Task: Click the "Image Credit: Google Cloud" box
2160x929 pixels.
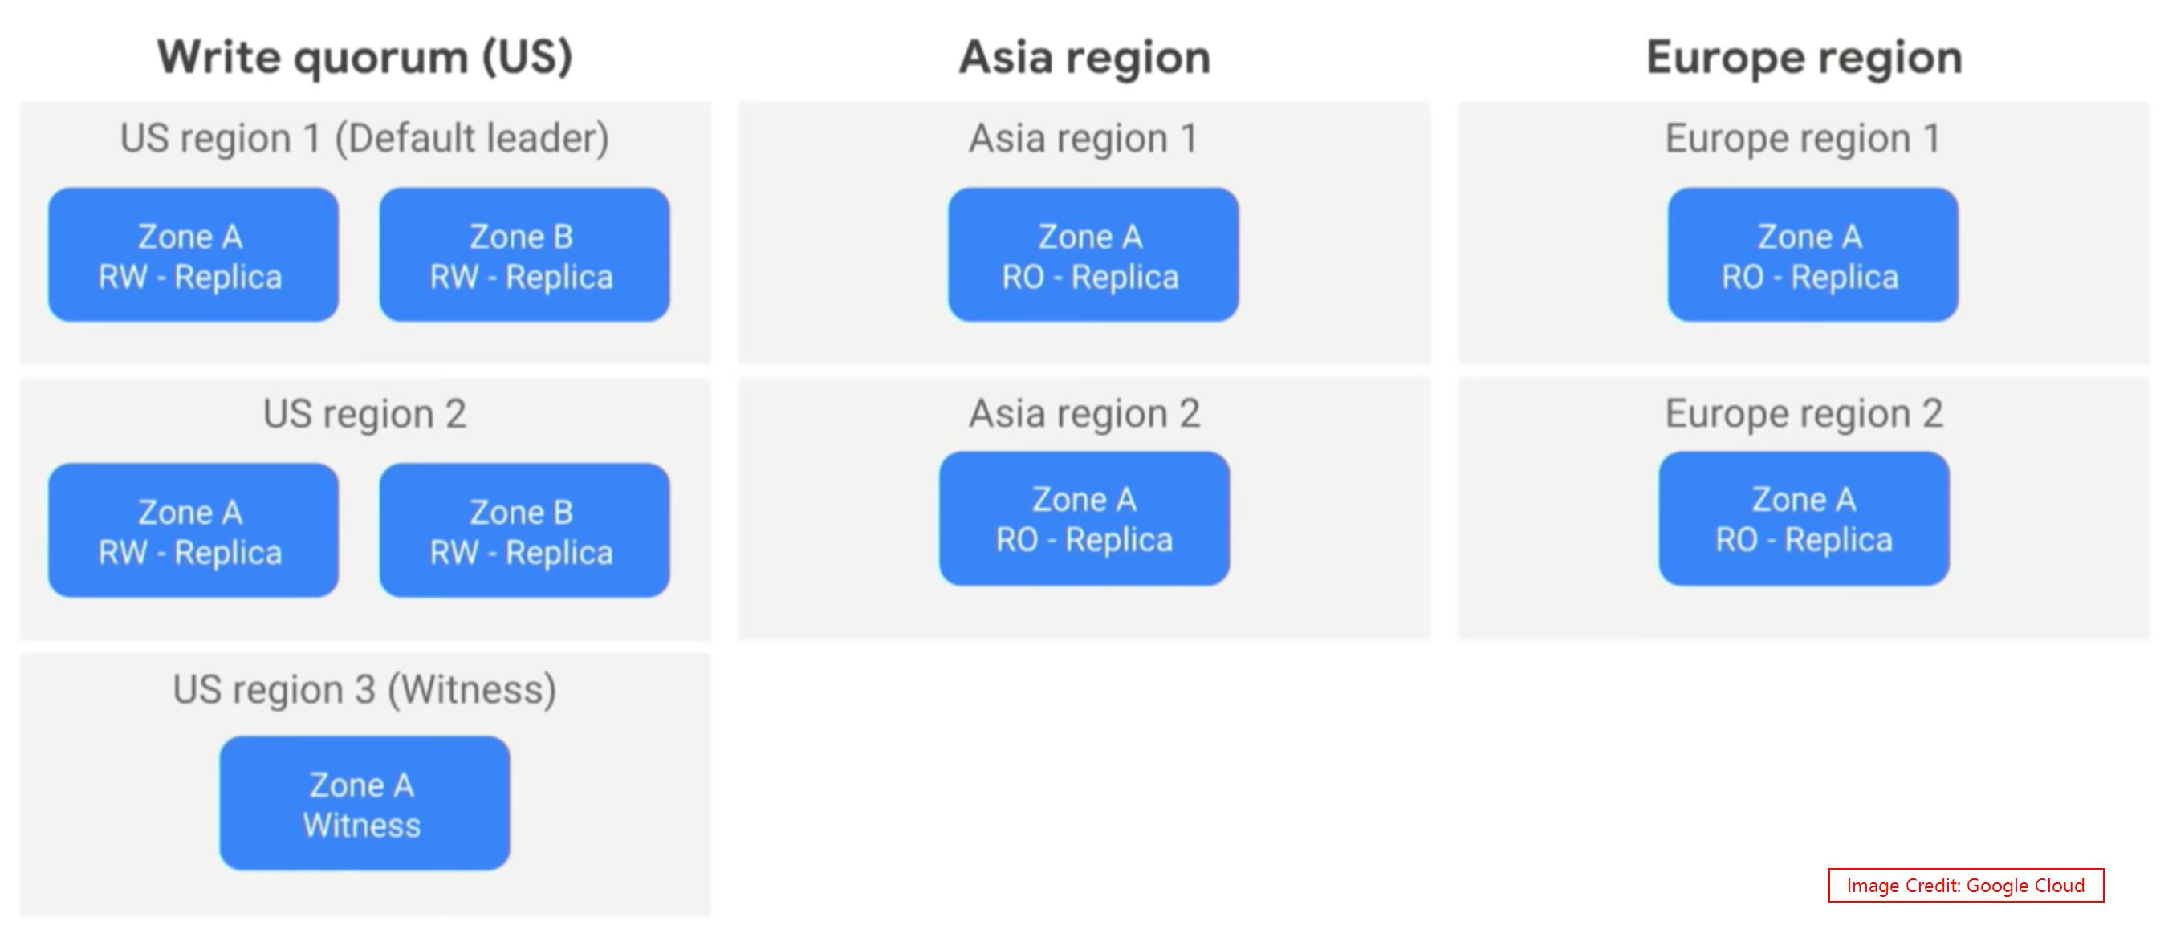Action: [x=1966, y=886]
